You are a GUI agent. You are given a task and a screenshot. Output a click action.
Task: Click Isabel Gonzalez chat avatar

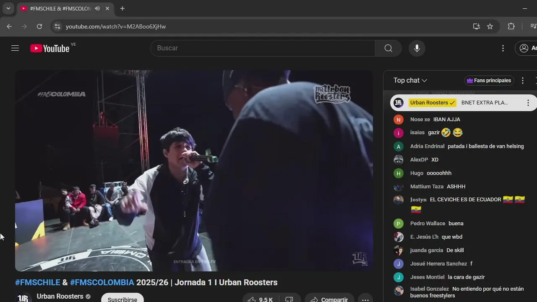click(x=399, y=291)
